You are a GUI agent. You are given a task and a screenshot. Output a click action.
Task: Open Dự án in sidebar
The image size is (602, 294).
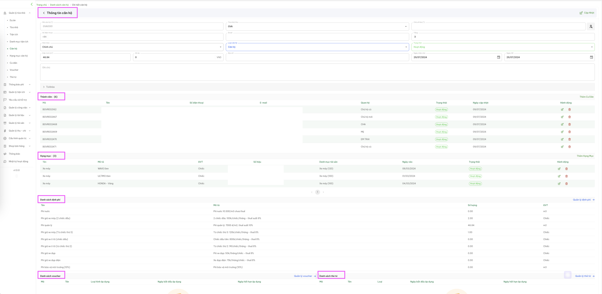(x=13, y=20)
